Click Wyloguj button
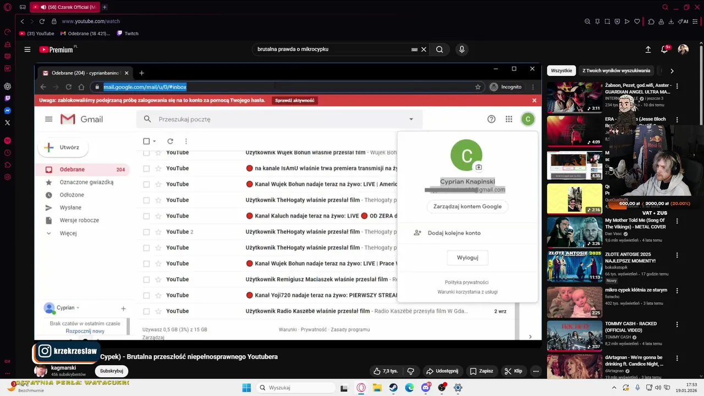The image size is (704, 396). 468,257
